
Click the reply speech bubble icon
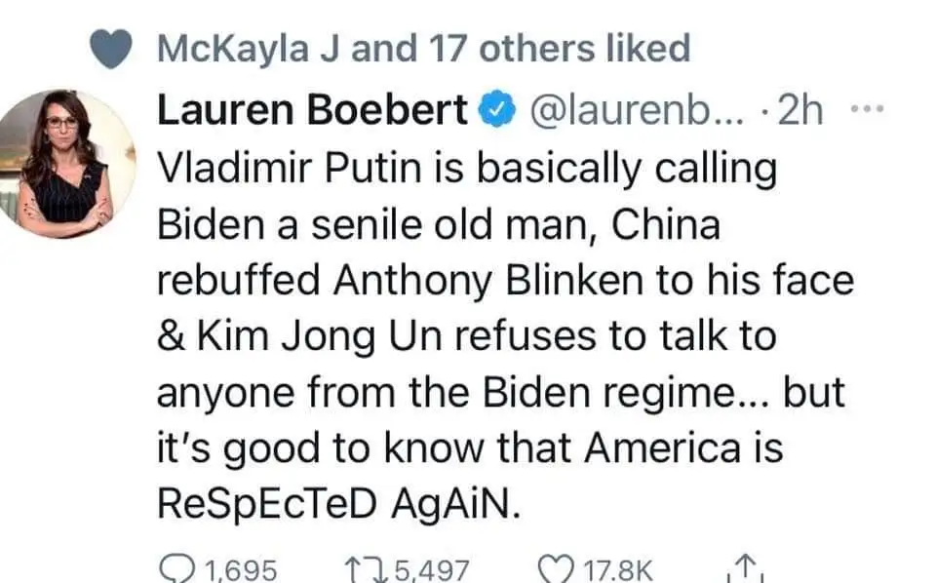pyautogui.click(x=175, y=567)
